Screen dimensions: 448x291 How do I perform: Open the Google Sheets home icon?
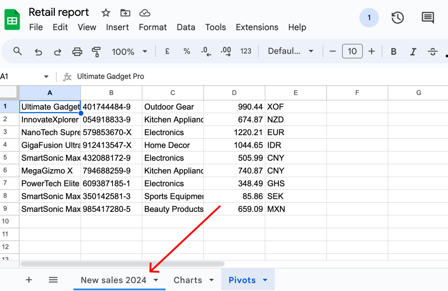[12, 19]
